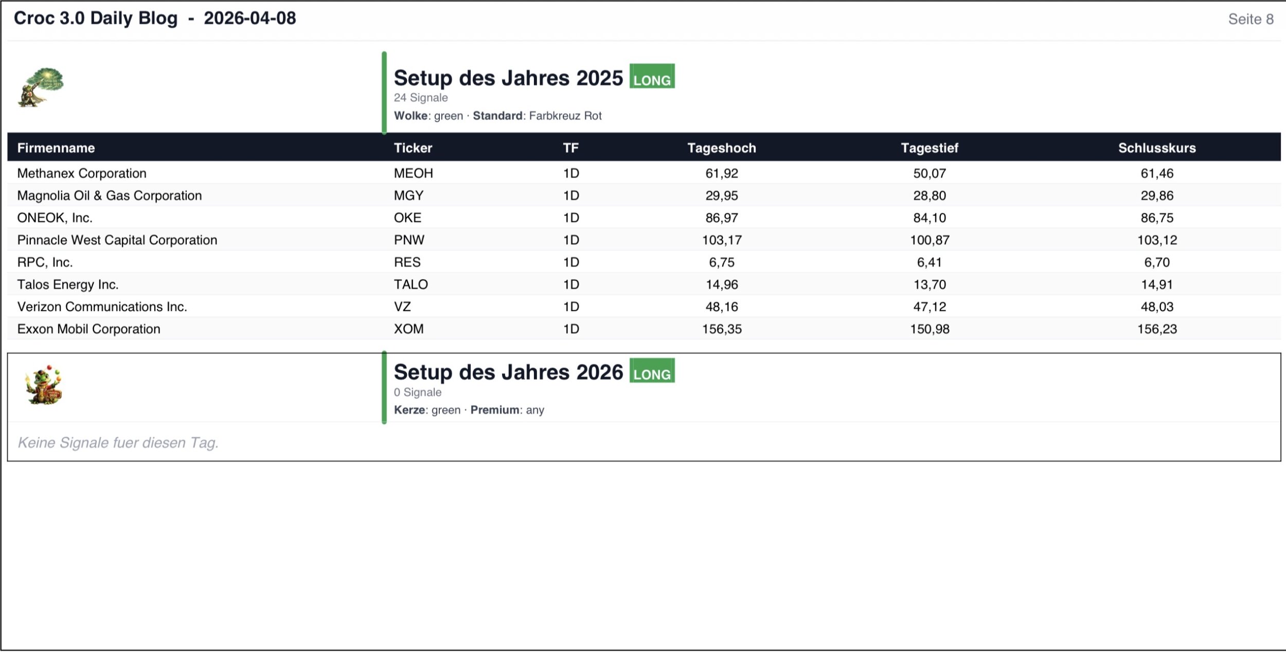Viewport: 1286px width, 652px height.
Task: Click the MGY ticker cell
Action: click(x=408, y=196)
